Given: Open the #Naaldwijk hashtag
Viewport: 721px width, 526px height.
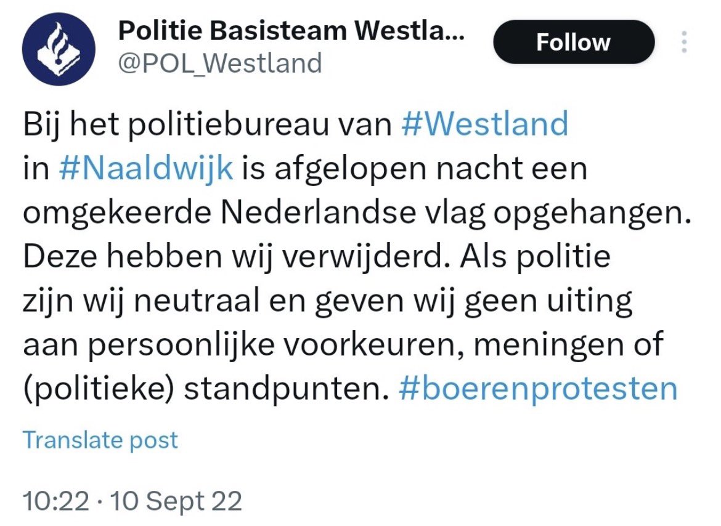Looking at the screenshot, I should [145, 169].
